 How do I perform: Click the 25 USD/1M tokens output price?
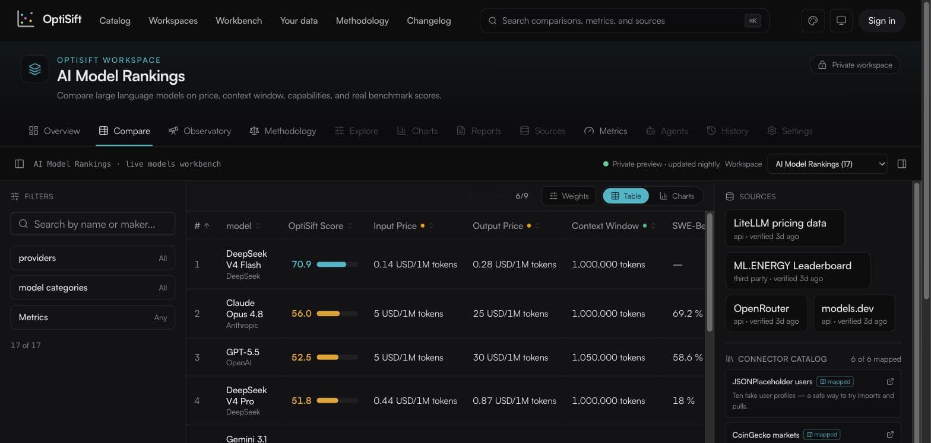511,314
